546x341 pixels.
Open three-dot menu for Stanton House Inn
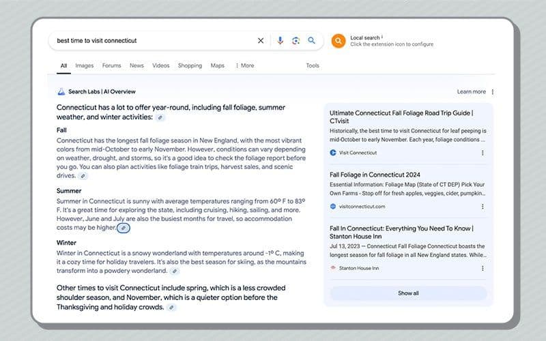(x=483, y=268)
